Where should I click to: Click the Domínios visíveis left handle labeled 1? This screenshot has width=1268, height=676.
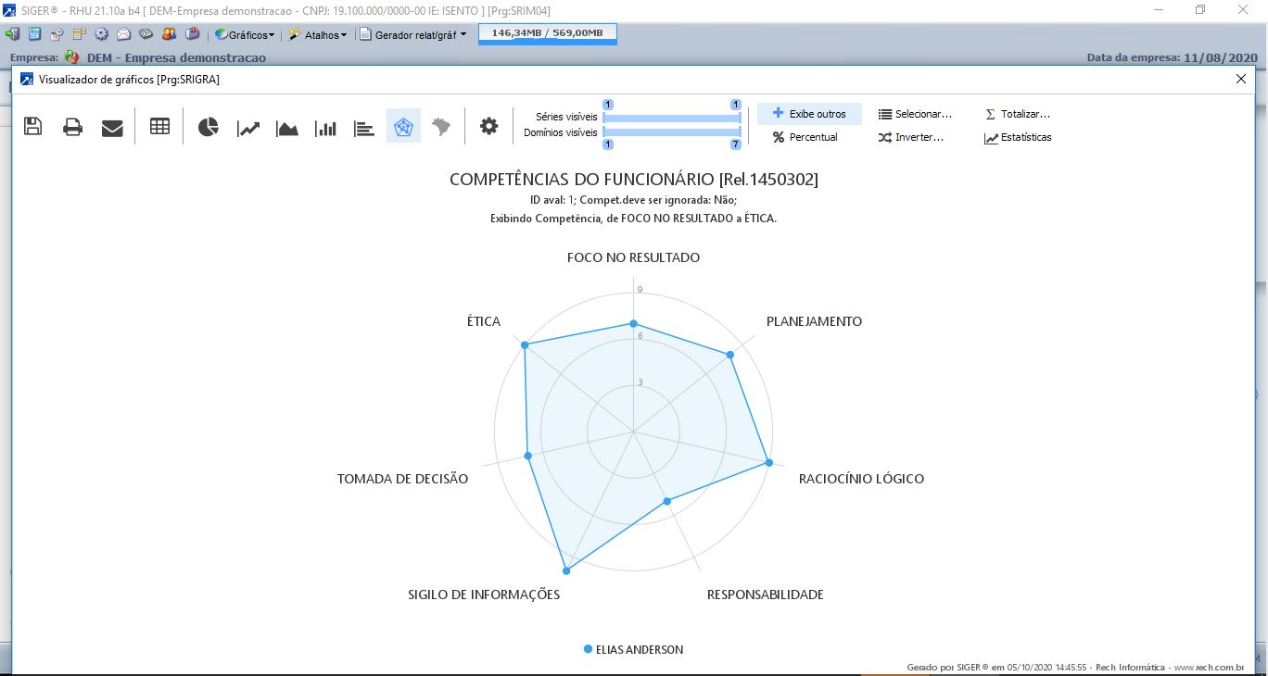pos(607,144)
